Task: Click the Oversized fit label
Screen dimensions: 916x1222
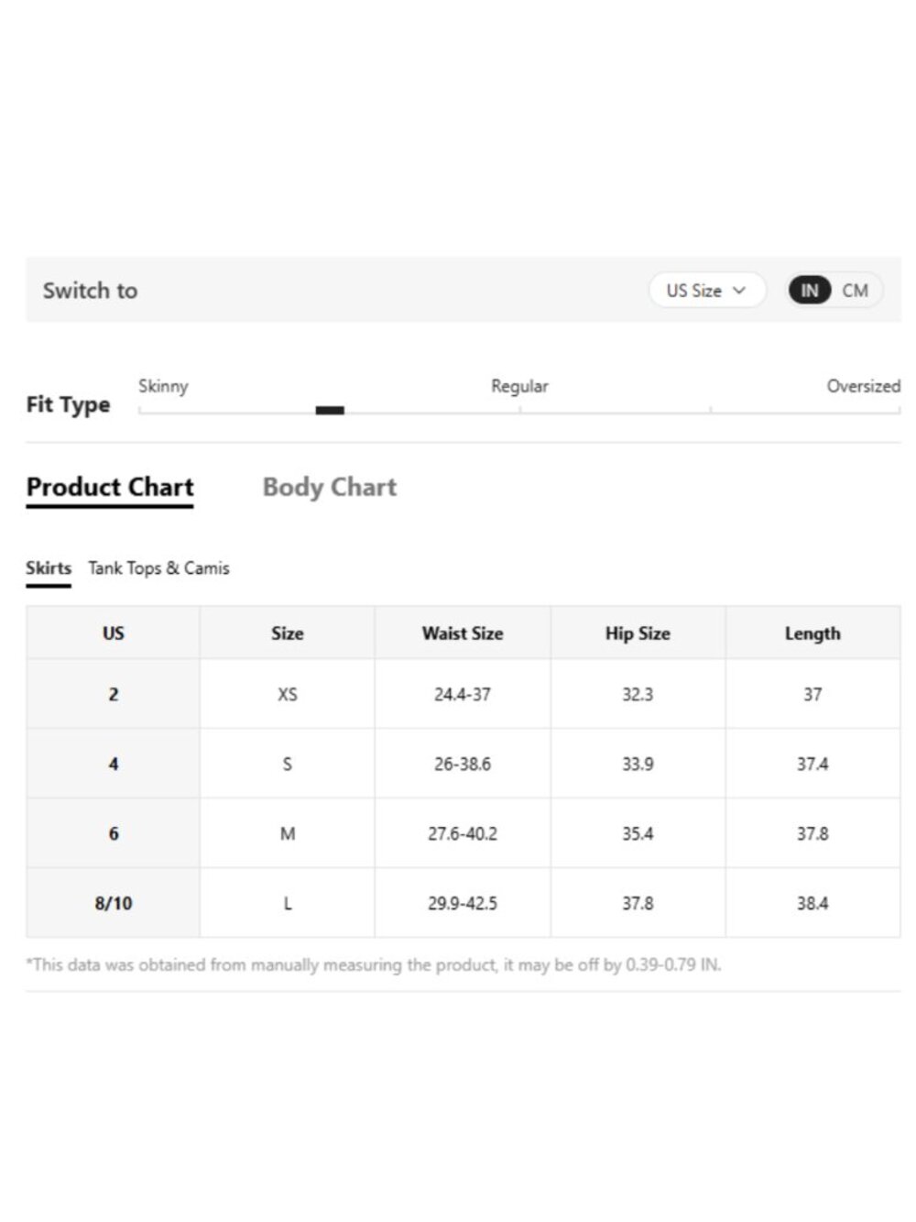Action: (863, 386)
